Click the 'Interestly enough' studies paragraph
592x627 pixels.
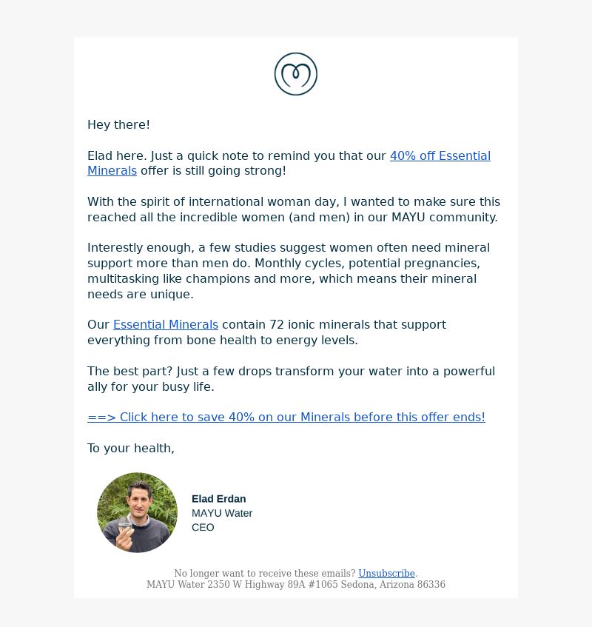[x=289, y=271]
